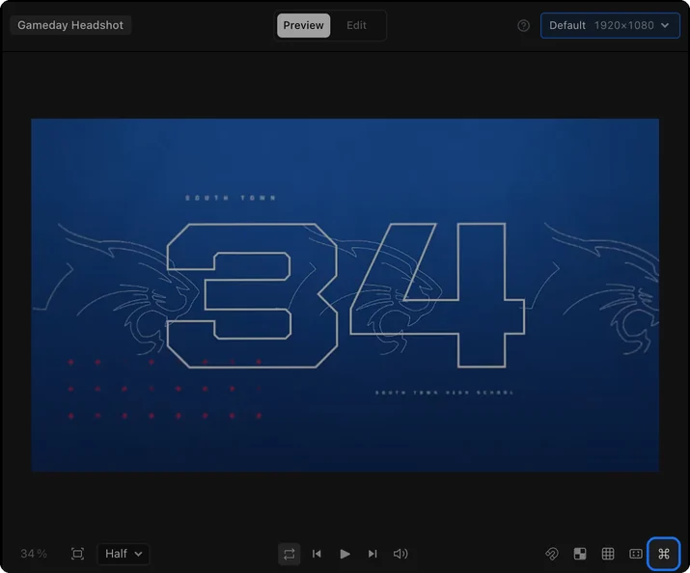Image resolution: width=690 pixels, height=573 pixels.
Task: Click the 34 jersey preview canvas
Action: pos(345,295)
